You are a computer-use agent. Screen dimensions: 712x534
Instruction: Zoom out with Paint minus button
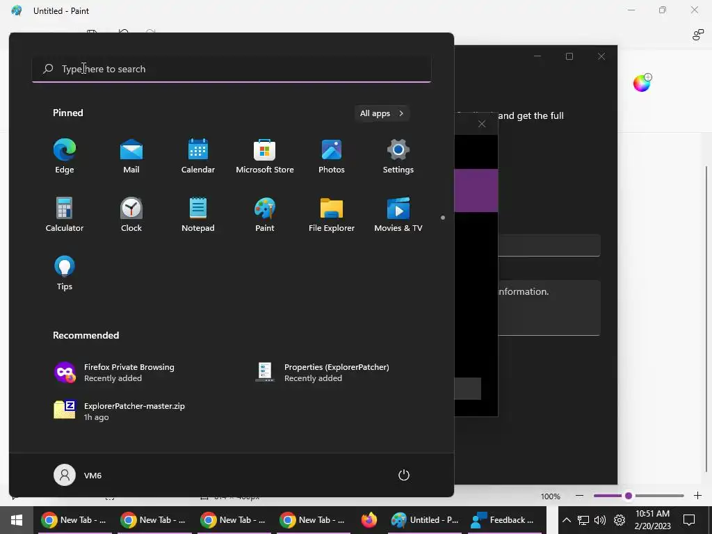[x=579, y=496]
